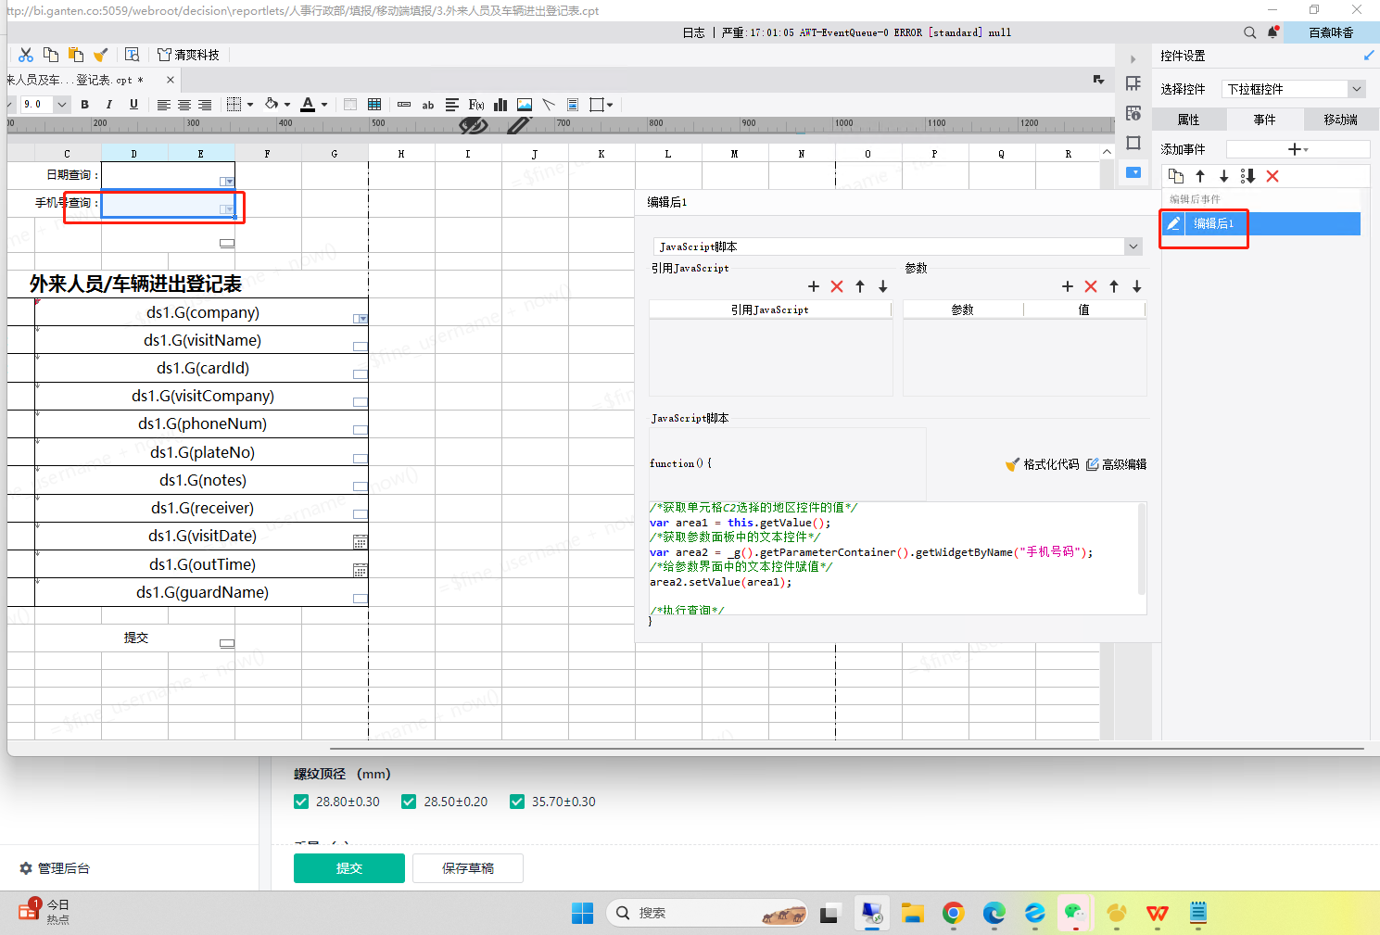Click the Paste clipboard icon
The image size is (1380, 935).
[76, 55]
